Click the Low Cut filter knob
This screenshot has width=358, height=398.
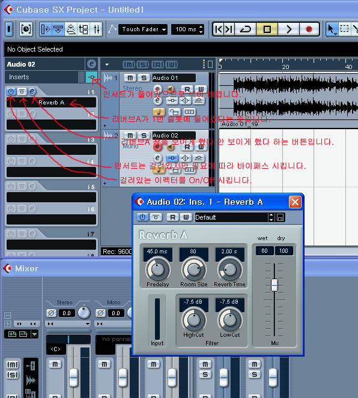tap(230, 320)
